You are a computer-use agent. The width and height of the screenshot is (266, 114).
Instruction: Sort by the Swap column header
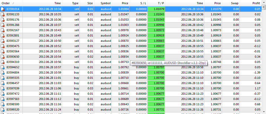click(x=231, y=3)
